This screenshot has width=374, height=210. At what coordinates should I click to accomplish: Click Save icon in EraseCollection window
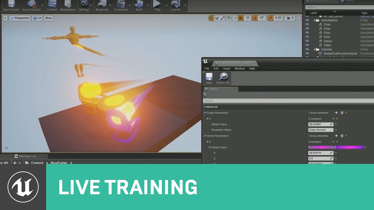point(209,78)
